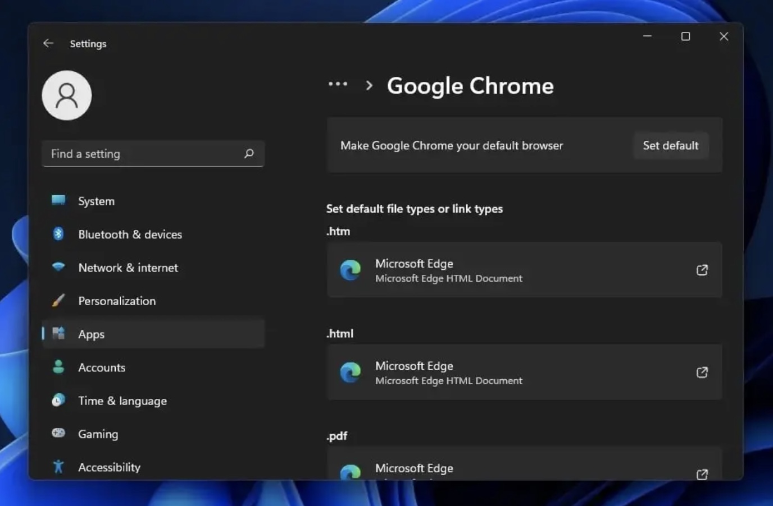Click the back arrow in Settings
773x506 pixels.
(48, 43)
